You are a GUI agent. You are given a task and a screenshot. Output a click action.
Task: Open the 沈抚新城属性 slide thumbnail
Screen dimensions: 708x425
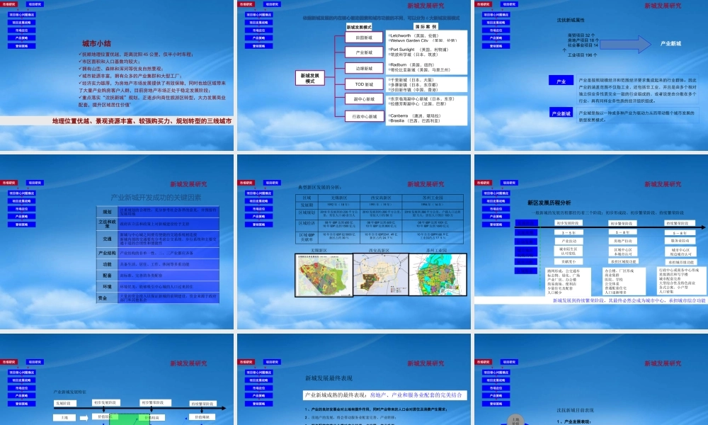click(x=591, y=75)
